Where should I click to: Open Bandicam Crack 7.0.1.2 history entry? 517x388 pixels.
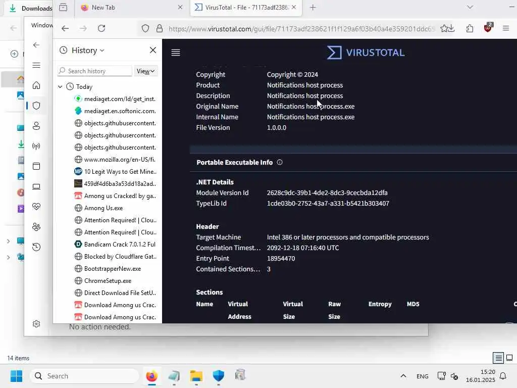point(116,245)
